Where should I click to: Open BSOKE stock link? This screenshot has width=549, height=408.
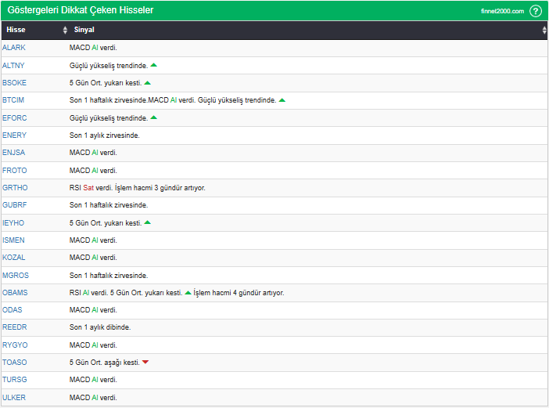14,83
